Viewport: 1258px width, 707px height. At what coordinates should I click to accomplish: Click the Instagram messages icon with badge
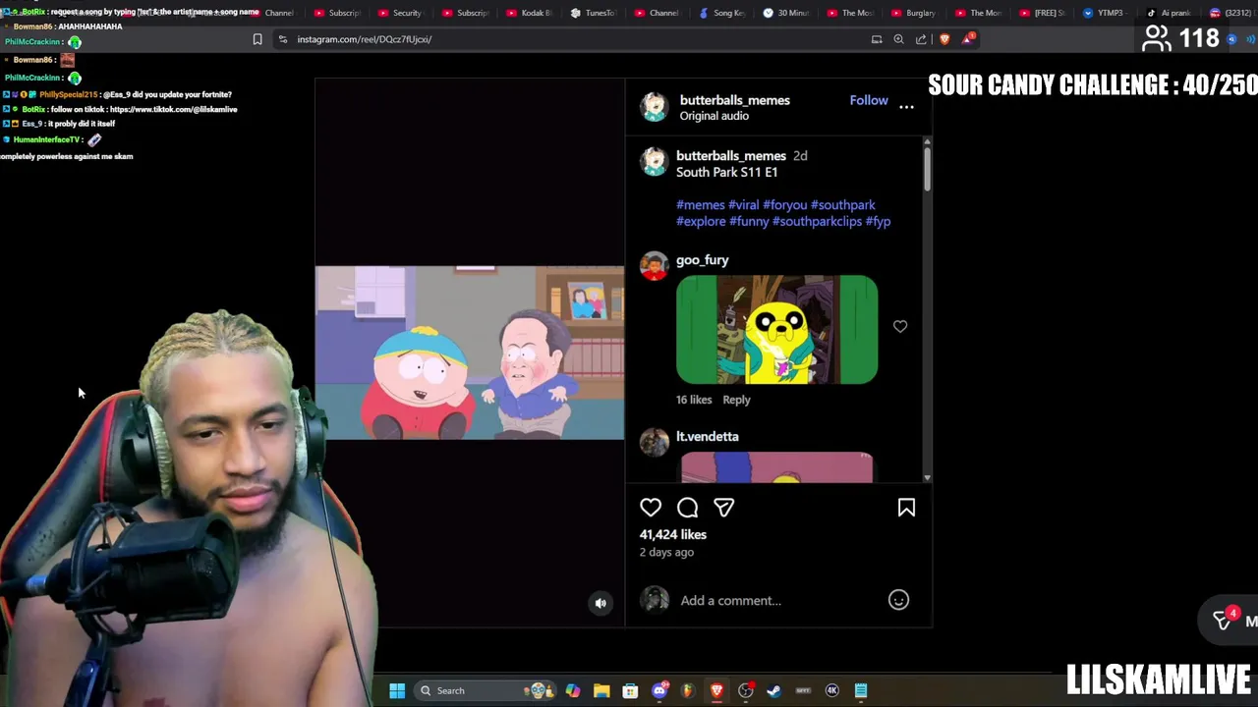[1224, 620]
